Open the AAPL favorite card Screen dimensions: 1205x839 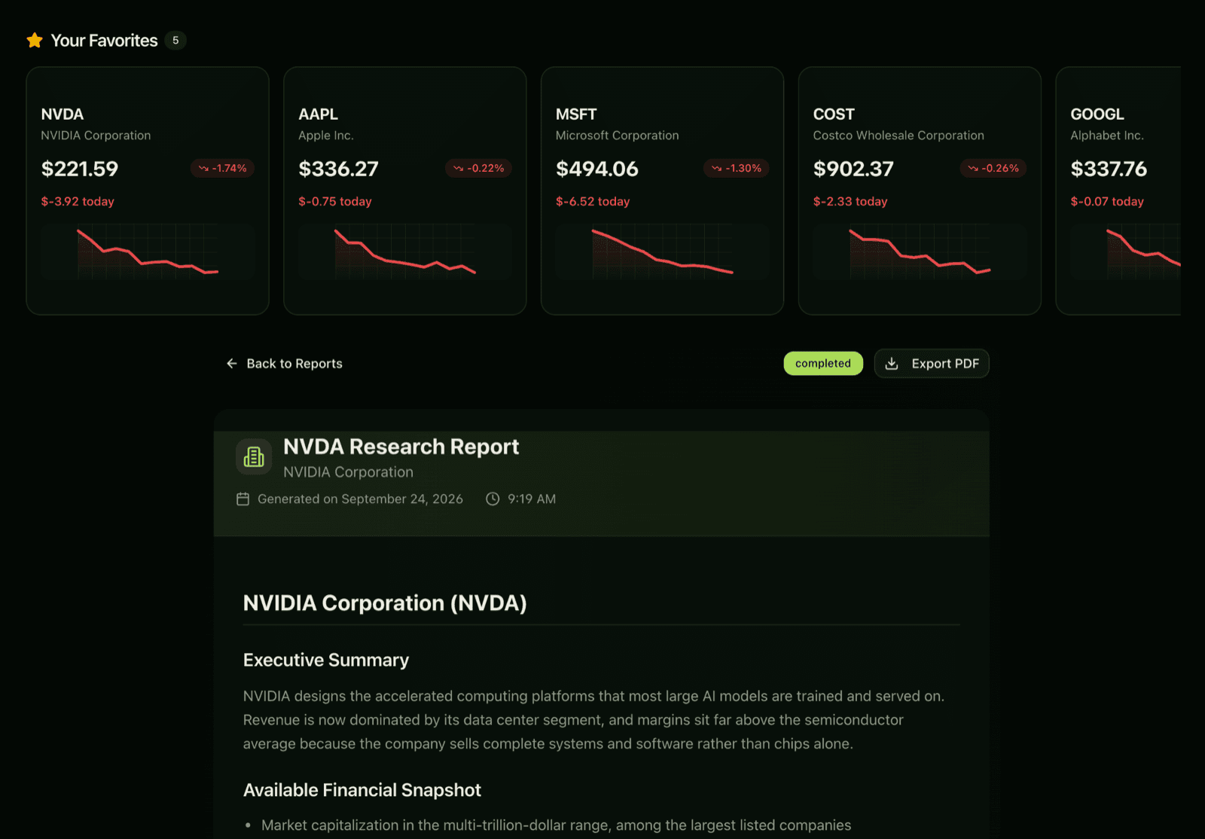(405, 191)
